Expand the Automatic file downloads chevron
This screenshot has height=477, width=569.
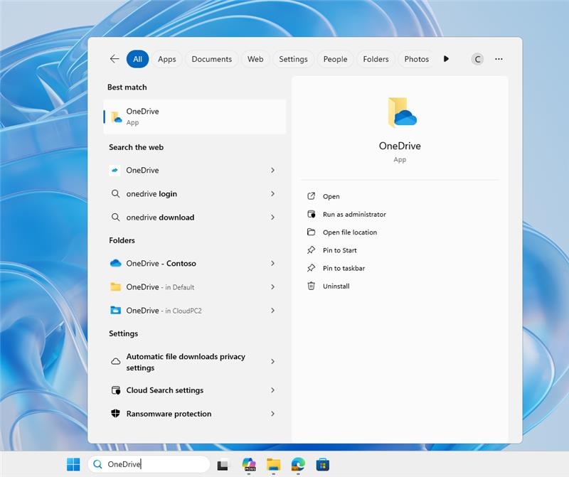[x=272, y=362]
